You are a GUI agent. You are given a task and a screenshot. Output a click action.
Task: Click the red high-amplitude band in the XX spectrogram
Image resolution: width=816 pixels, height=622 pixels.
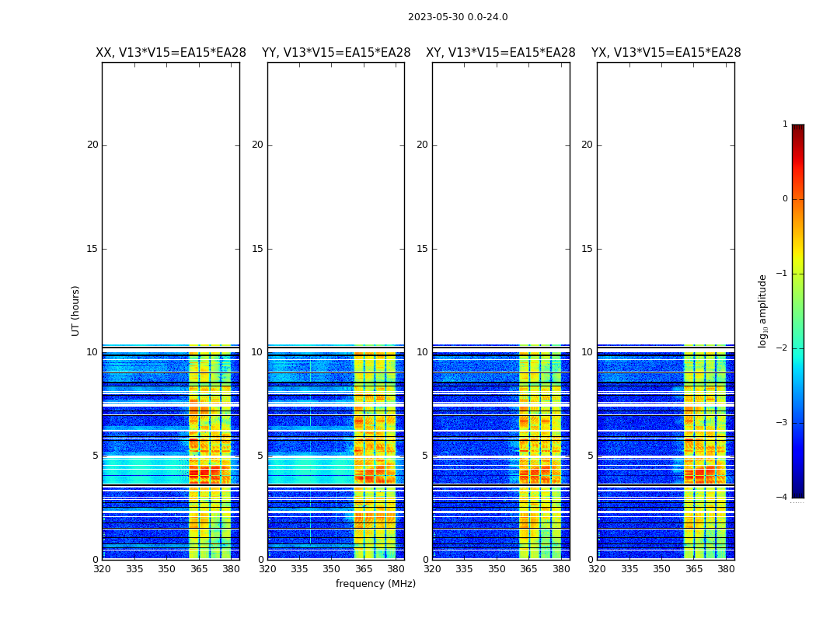pos(204,472)
